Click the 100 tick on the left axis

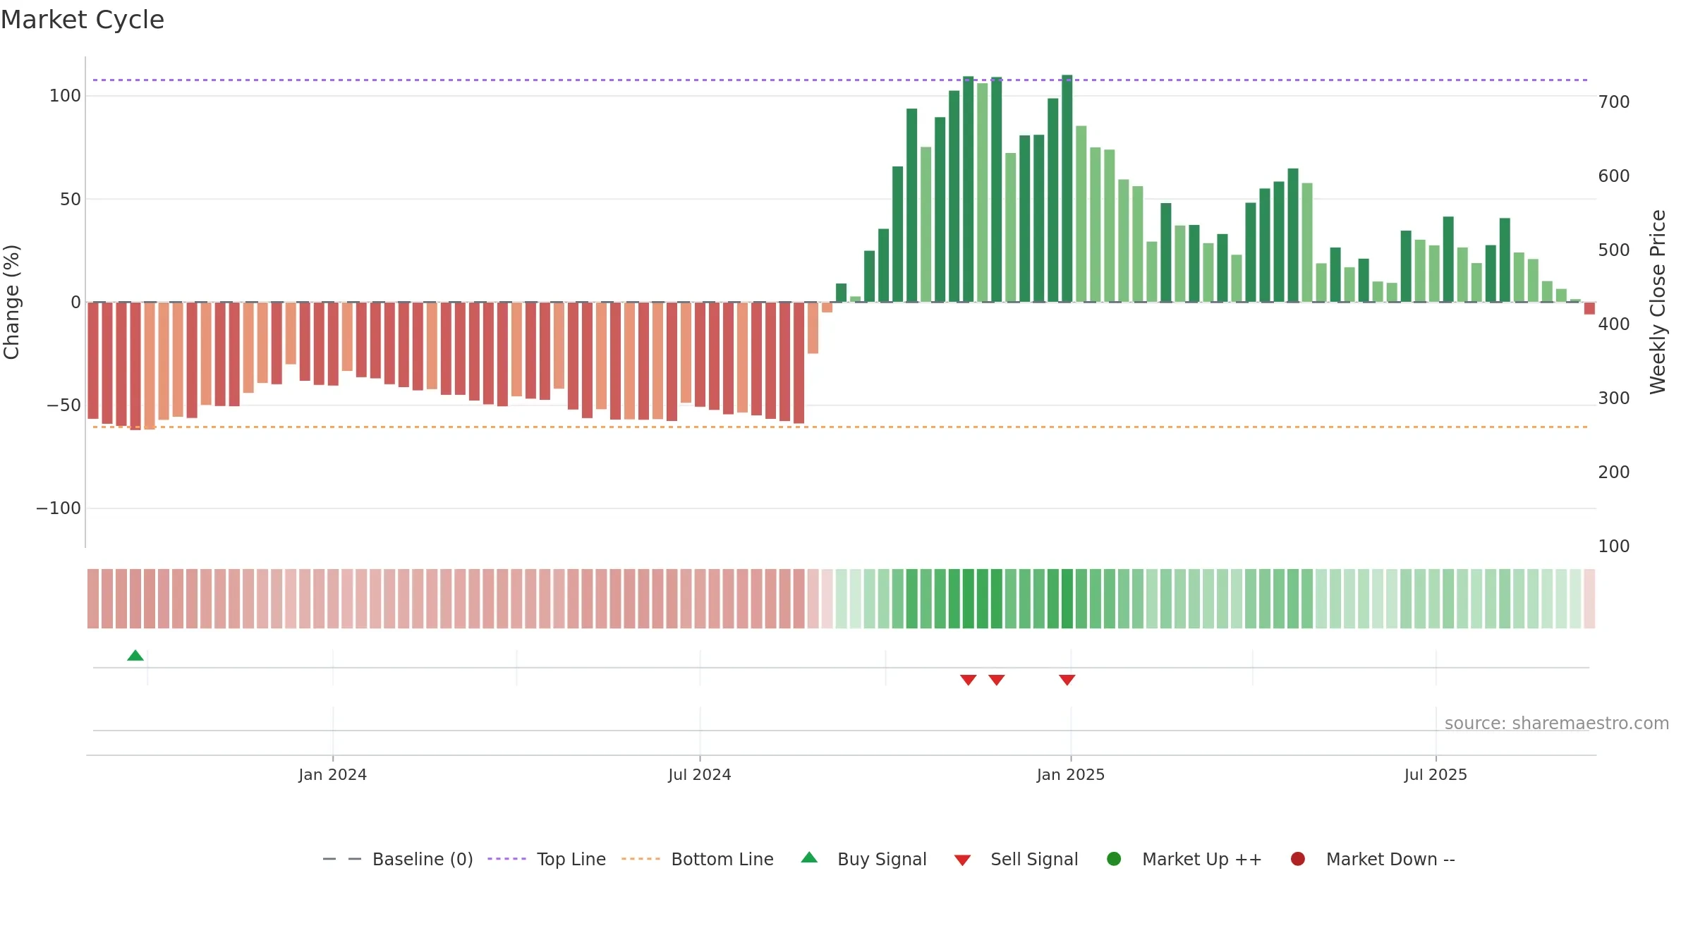65,96
